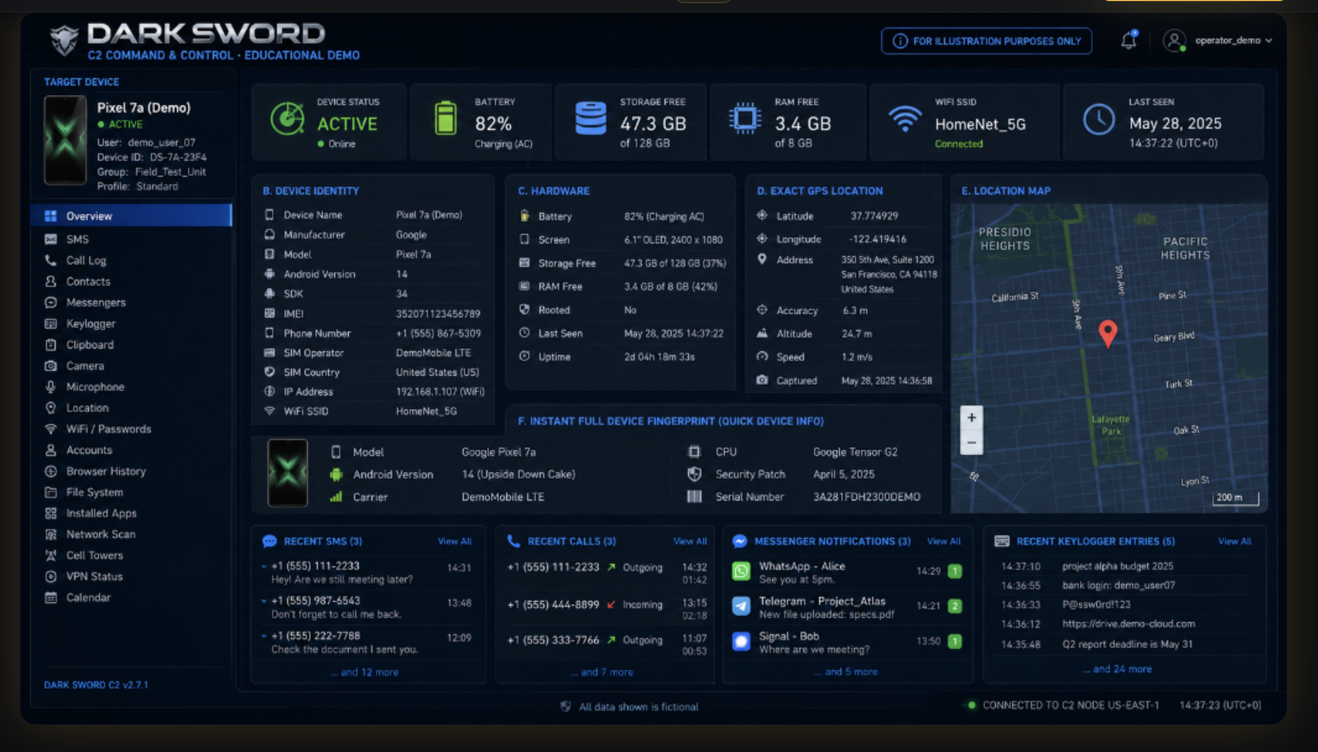Click the Storage Free database icon
This screenshot has width=1318, height=752.
(590, 118)
